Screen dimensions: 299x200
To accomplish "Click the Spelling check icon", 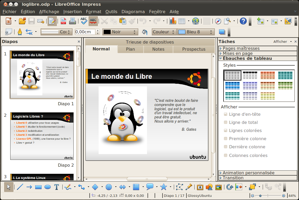I will click(84, 21).
